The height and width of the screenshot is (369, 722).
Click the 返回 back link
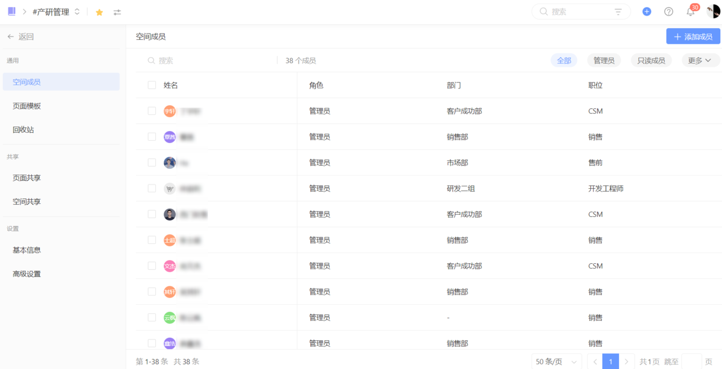pos(20,36)
